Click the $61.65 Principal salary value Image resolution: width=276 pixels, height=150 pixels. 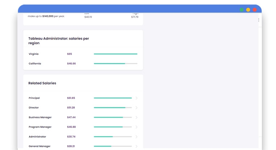coord(71,98)
